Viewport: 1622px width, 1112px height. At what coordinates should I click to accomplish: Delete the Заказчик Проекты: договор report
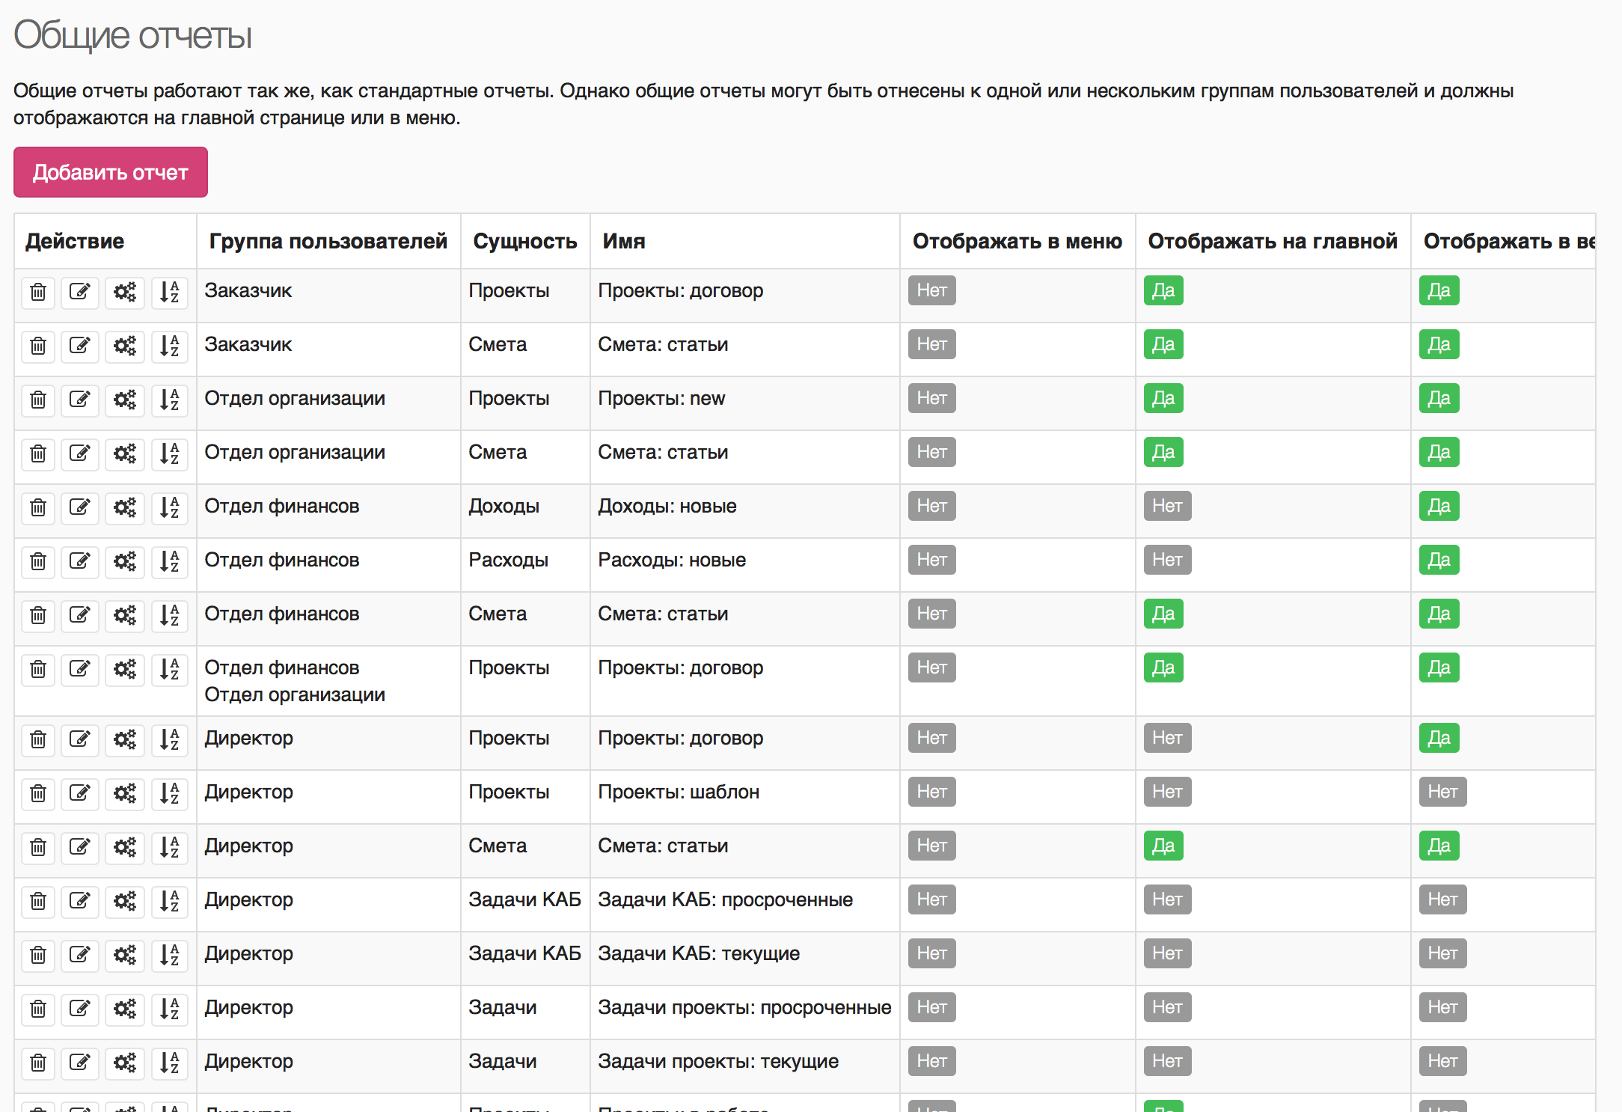[38, 292]
